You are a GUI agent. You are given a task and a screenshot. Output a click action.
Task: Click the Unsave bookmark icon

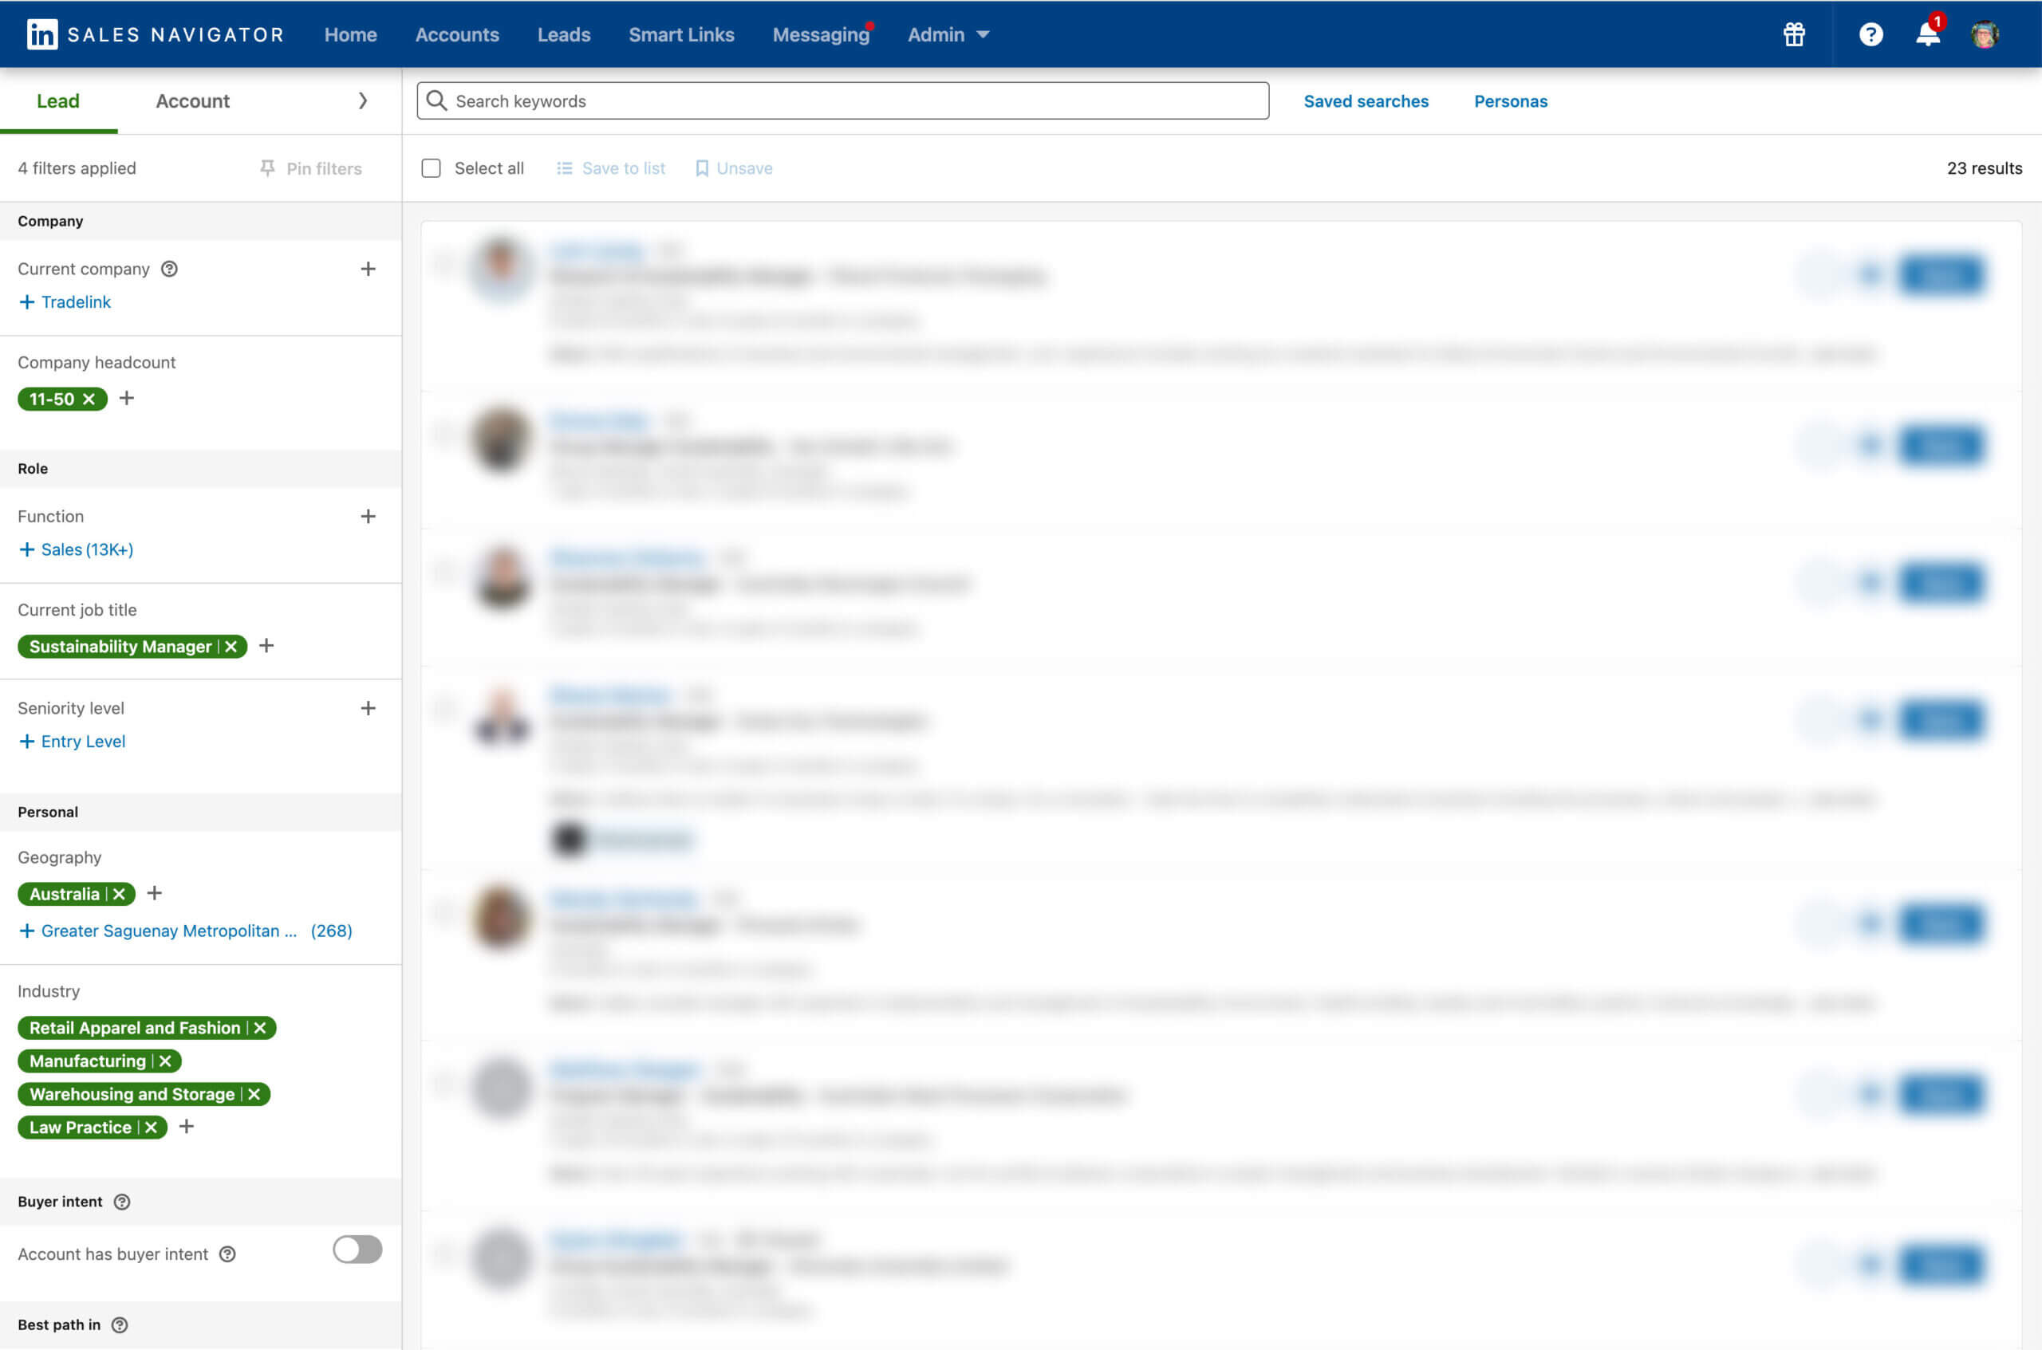pyautogui.click(x=702, y=168)
